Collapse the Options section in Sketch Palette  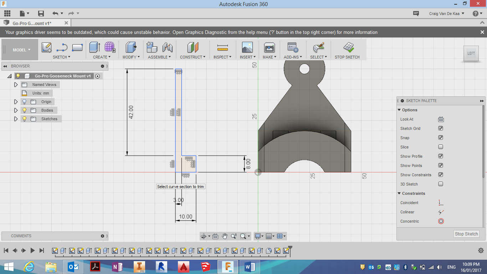click(399, 110)
